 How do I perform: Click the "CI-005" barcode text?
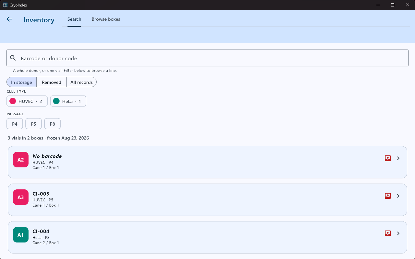(x=41, y=194)
